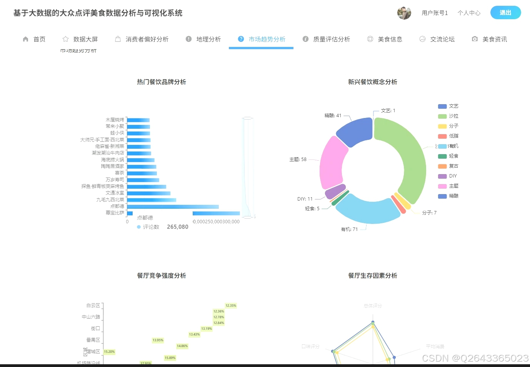530x367 pixels.
Task: Click the question-mark icon for 市场趋势分析
Action: click(241, 39)
